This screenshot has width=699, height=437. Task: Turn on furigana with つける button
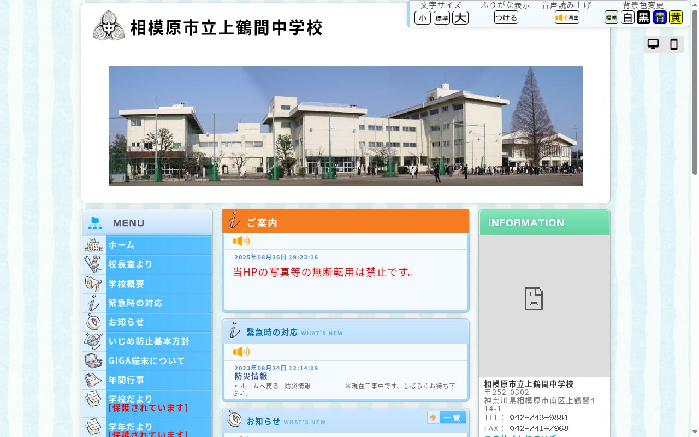click(x=506, y=17)
